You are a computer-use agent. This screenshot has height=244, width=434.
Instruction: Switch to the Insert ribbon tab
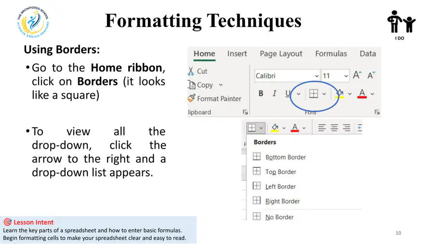[x=237, y=54]
